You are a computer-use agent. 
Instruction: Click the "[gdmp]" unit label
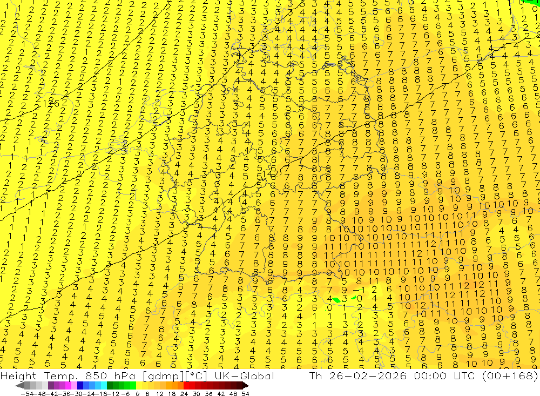[x=164, y=375]
